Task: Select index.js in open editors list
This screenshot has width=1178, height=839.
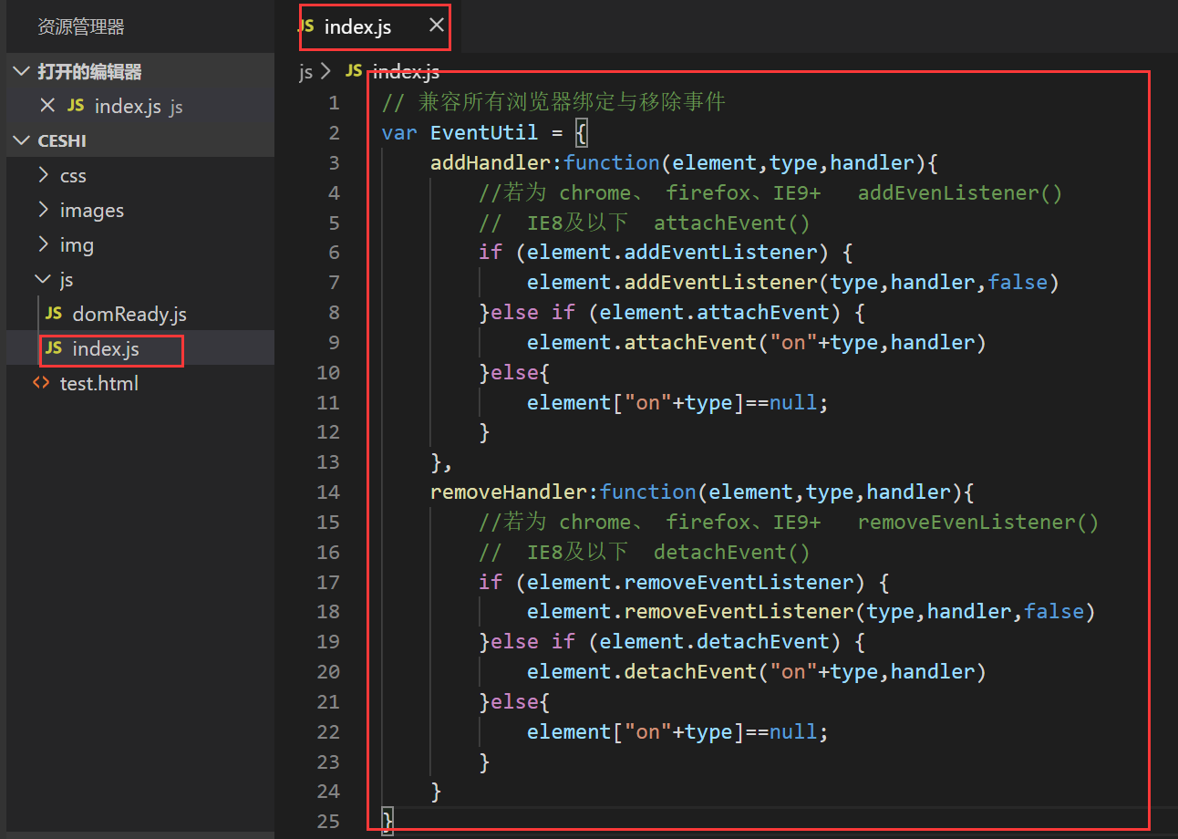Action: [x=128, y=107]
